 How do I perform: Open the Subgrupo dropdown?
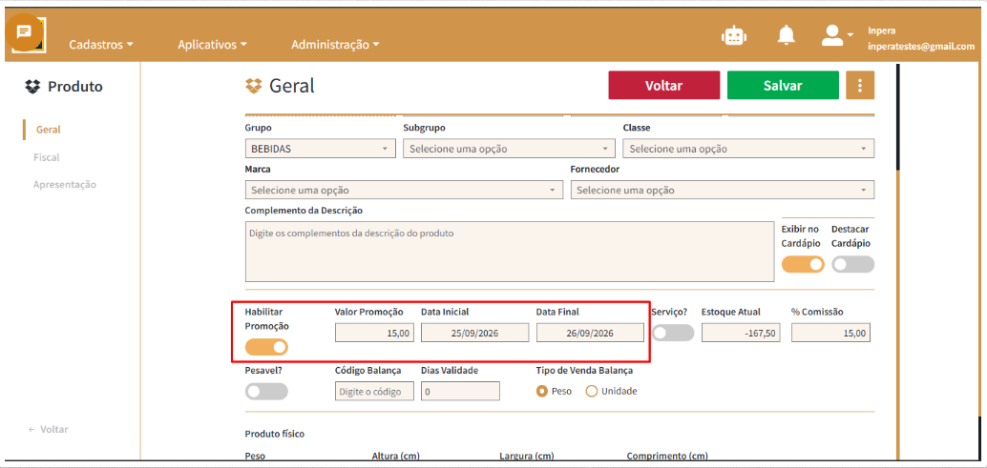click(509, 149)
